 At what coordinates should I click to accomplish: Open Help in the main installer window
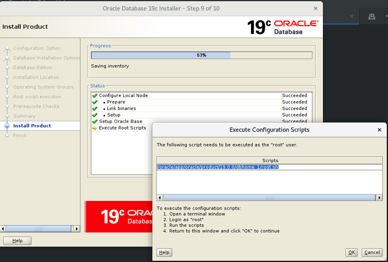(x=17, y=241)
